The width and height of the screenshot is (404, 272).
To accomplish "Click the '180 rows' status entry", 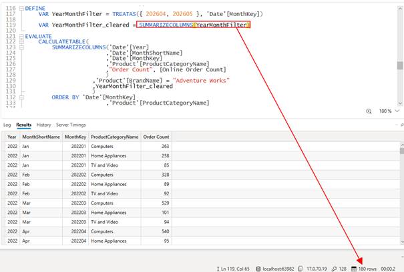I will (367, 269).
